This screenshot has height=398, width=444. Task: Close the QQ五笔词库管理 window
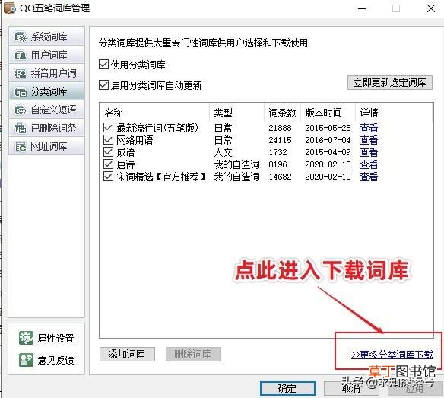click(431, 8)
